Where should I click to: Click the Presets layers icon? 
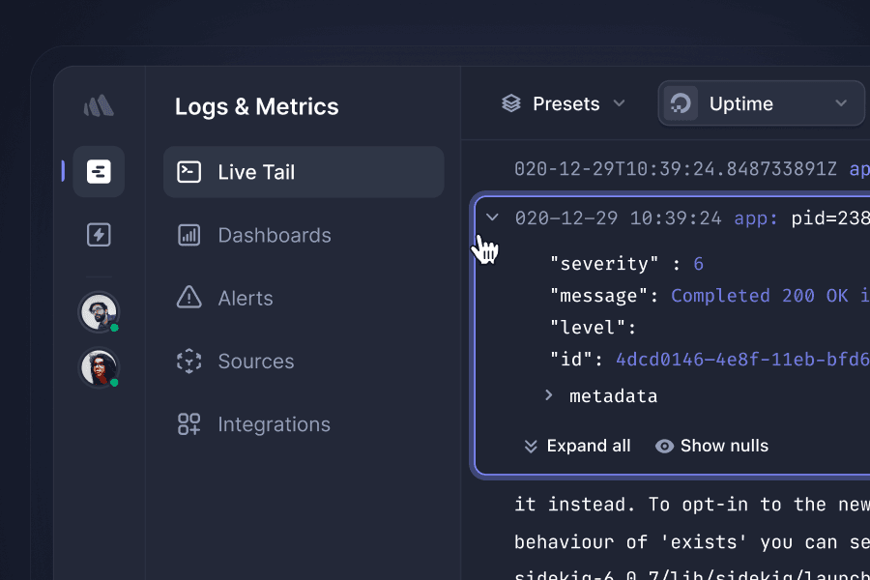click(x=511, y=103)
